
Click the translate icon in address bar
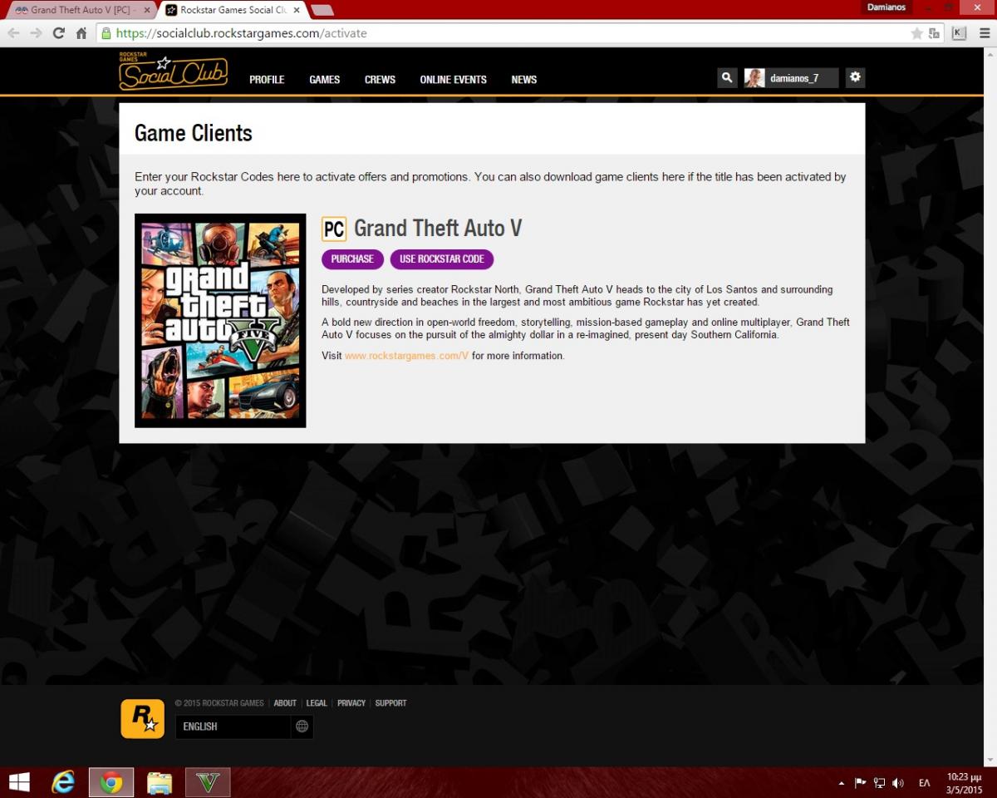(x=934, y=33)
